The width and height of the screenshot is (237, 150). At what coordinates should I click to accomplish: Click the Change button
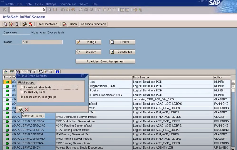pyautogui.click(x=88, y=42)
